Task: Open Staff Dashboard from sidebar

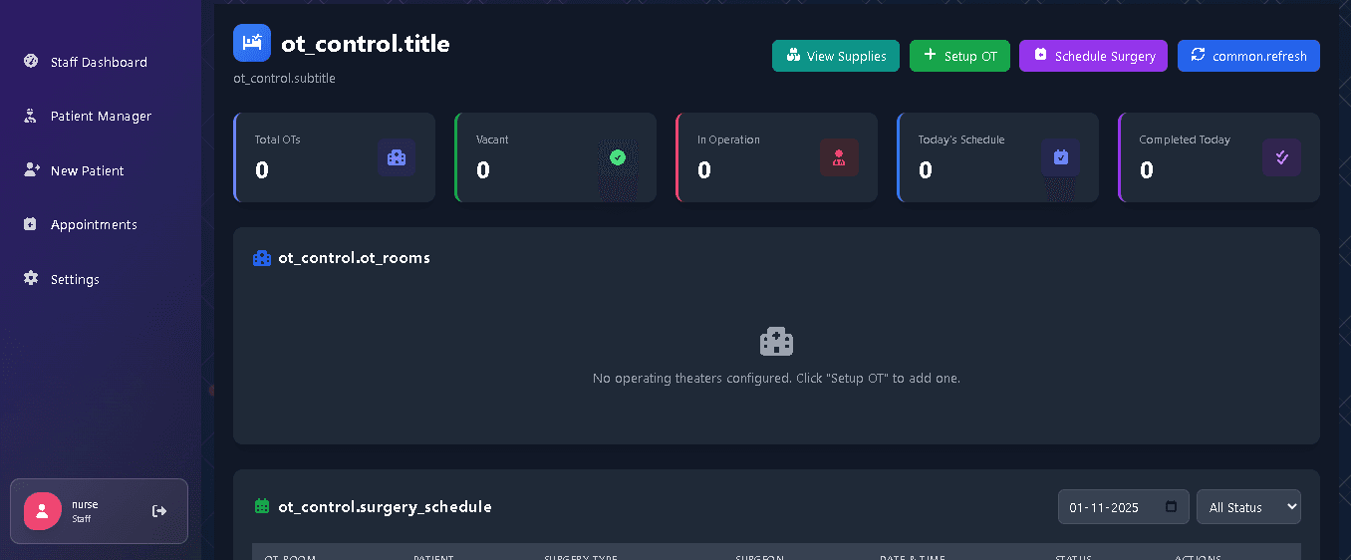Action: coord(99,62)
